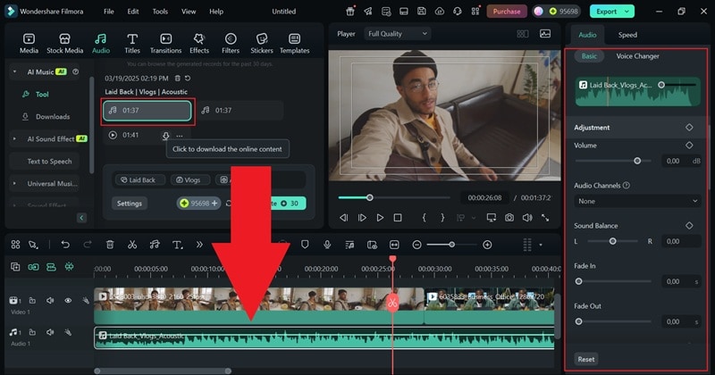Image resolution: width=715 pixels, height=375 pixels.
Task: Add a marker with shield icon
Action: click(x=305, y=245)
